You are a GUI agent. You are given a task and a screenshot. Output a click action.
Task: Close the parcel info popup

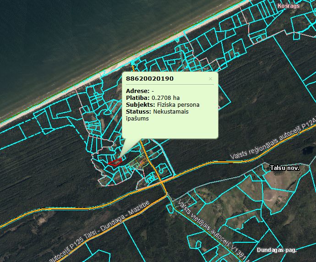[x=211, y=79]
